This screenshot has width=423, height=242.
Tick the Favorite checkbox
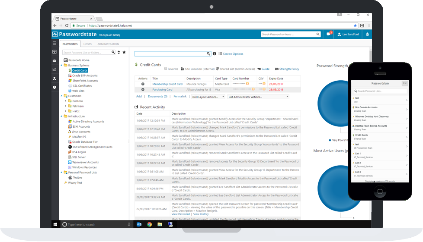coord(166,69)
